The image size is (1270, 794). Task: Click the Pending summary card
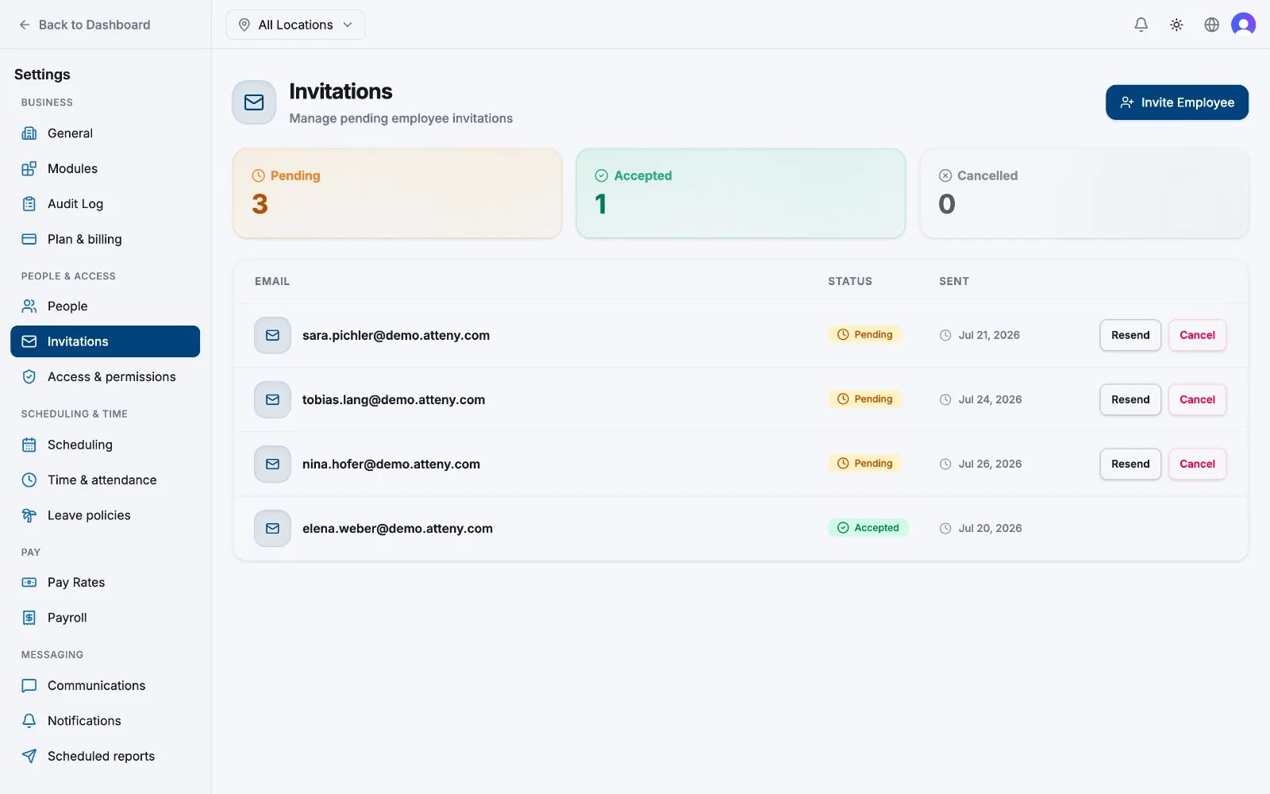(x=397, y=193)
